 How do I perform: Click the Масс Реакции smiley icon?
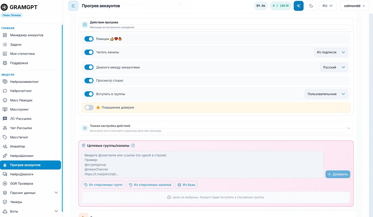(5, 100)
